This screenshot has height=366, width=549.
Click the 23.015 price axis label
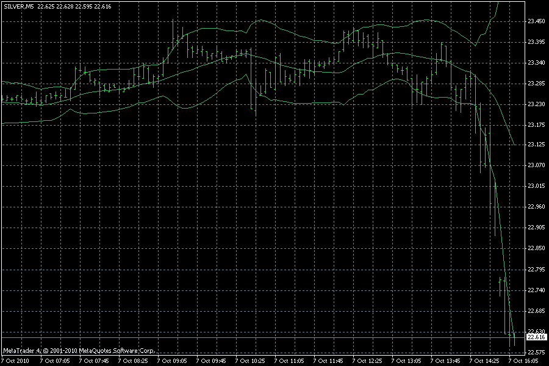[536, 185]
